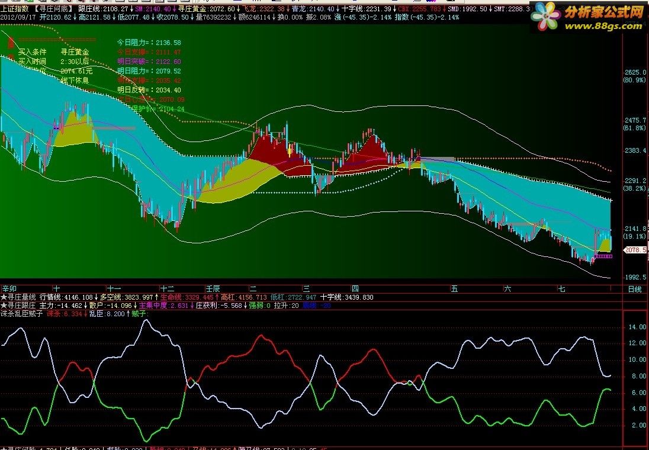Image resolution: width=649 pixels, height=450 pixels.
Task: Click the 十一 month marker on the time axis
Action: click(x=114, y=289)
